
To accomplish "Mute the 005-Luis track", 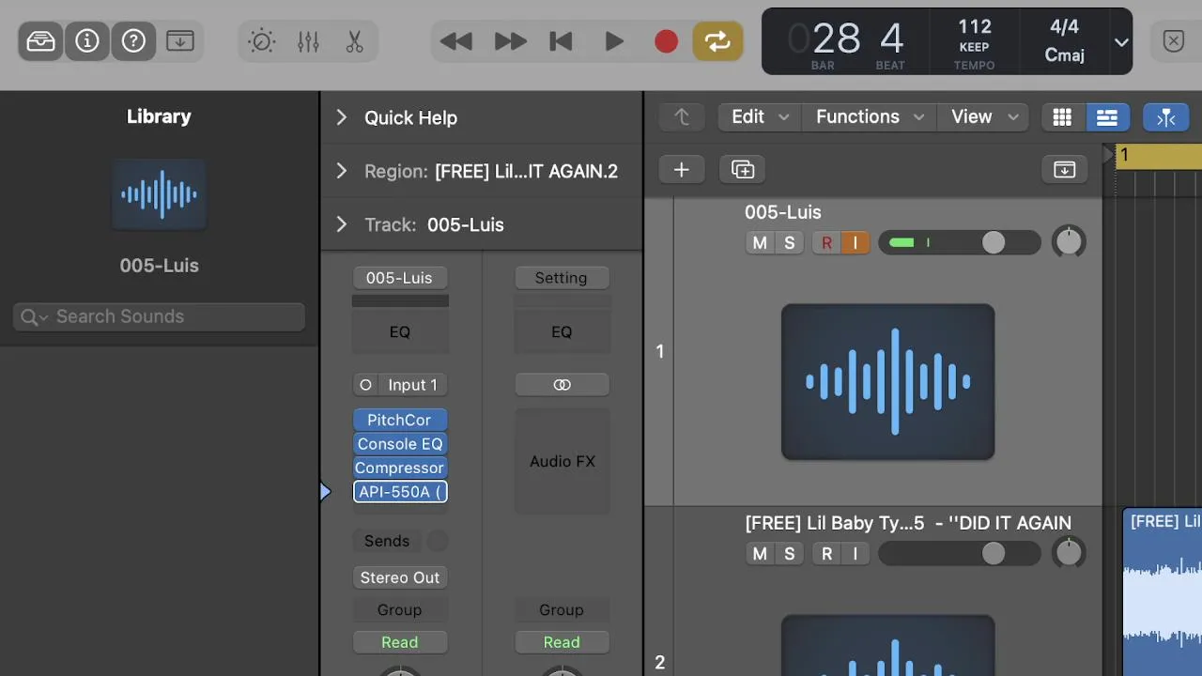I will click(x=760, y=243).
